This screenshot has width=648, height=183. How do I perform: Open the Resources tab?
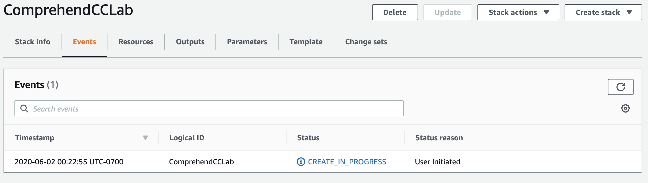point(136,42)
